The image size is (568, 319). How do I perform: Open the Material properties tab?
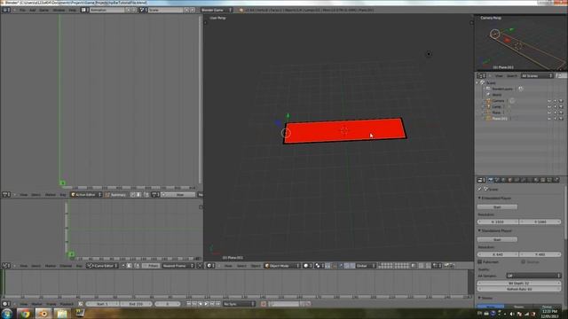click(x=536, y=180)
